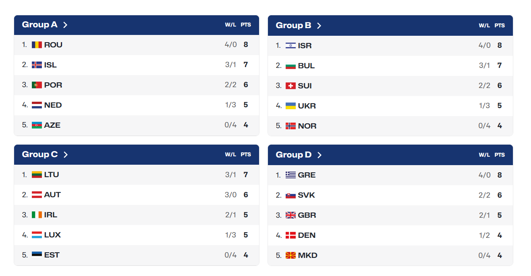
Task: Select the POR team row
Action: click(x=137, y=85)
